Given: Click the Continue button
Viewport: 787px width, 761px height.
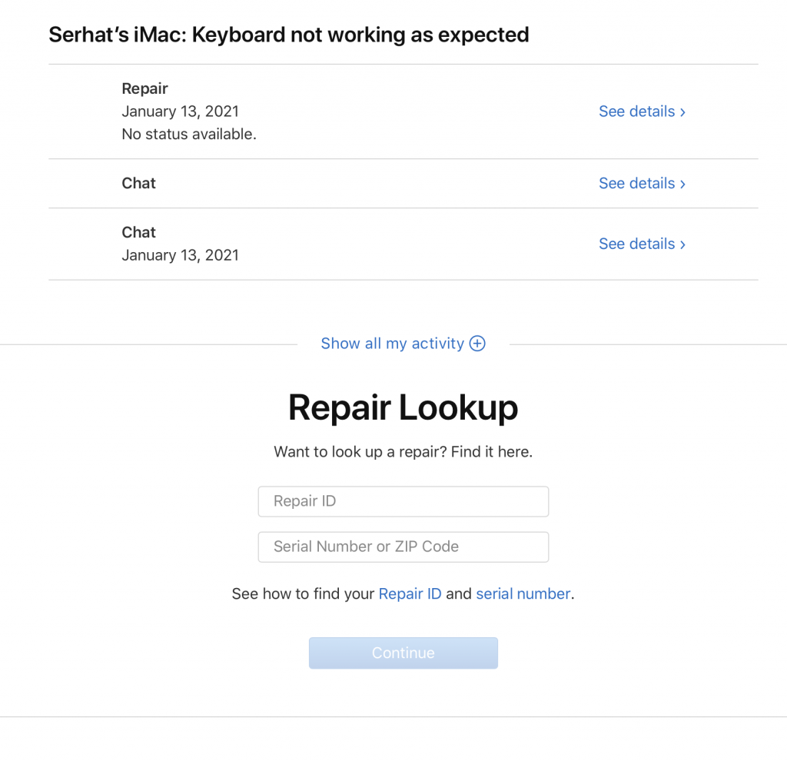Looking at the screenshot, I should tap(403, 653).
